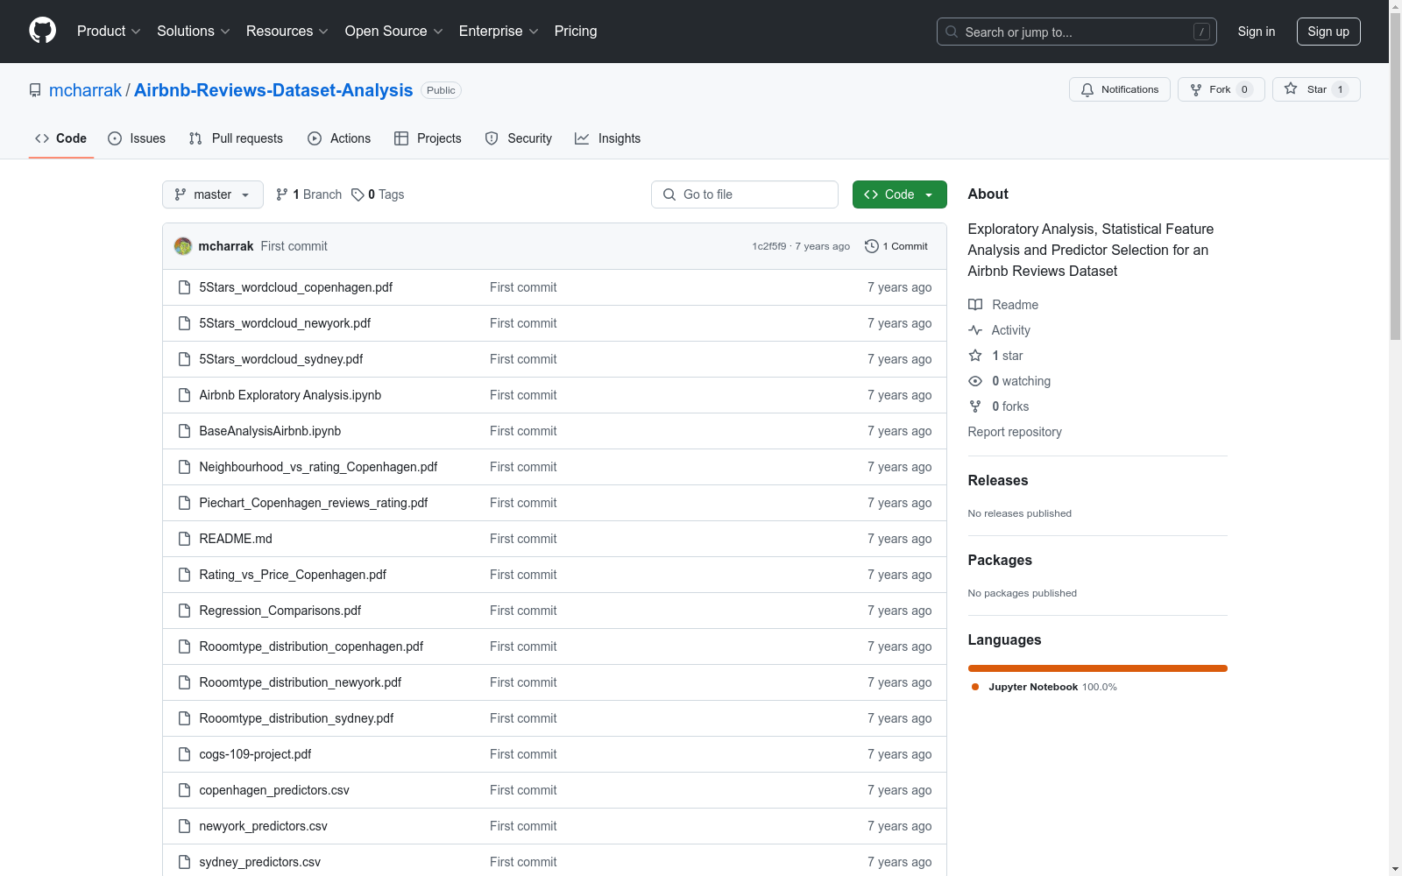Image resolution: width=1402 pixels, height=876 pixels.
Task: Click the book icon next to Readme
Action: (x=975, y=305)
